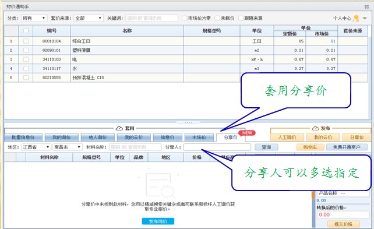374x229 pixels.
Task: Click the 购物车 button
Action: tap(310, 147)
